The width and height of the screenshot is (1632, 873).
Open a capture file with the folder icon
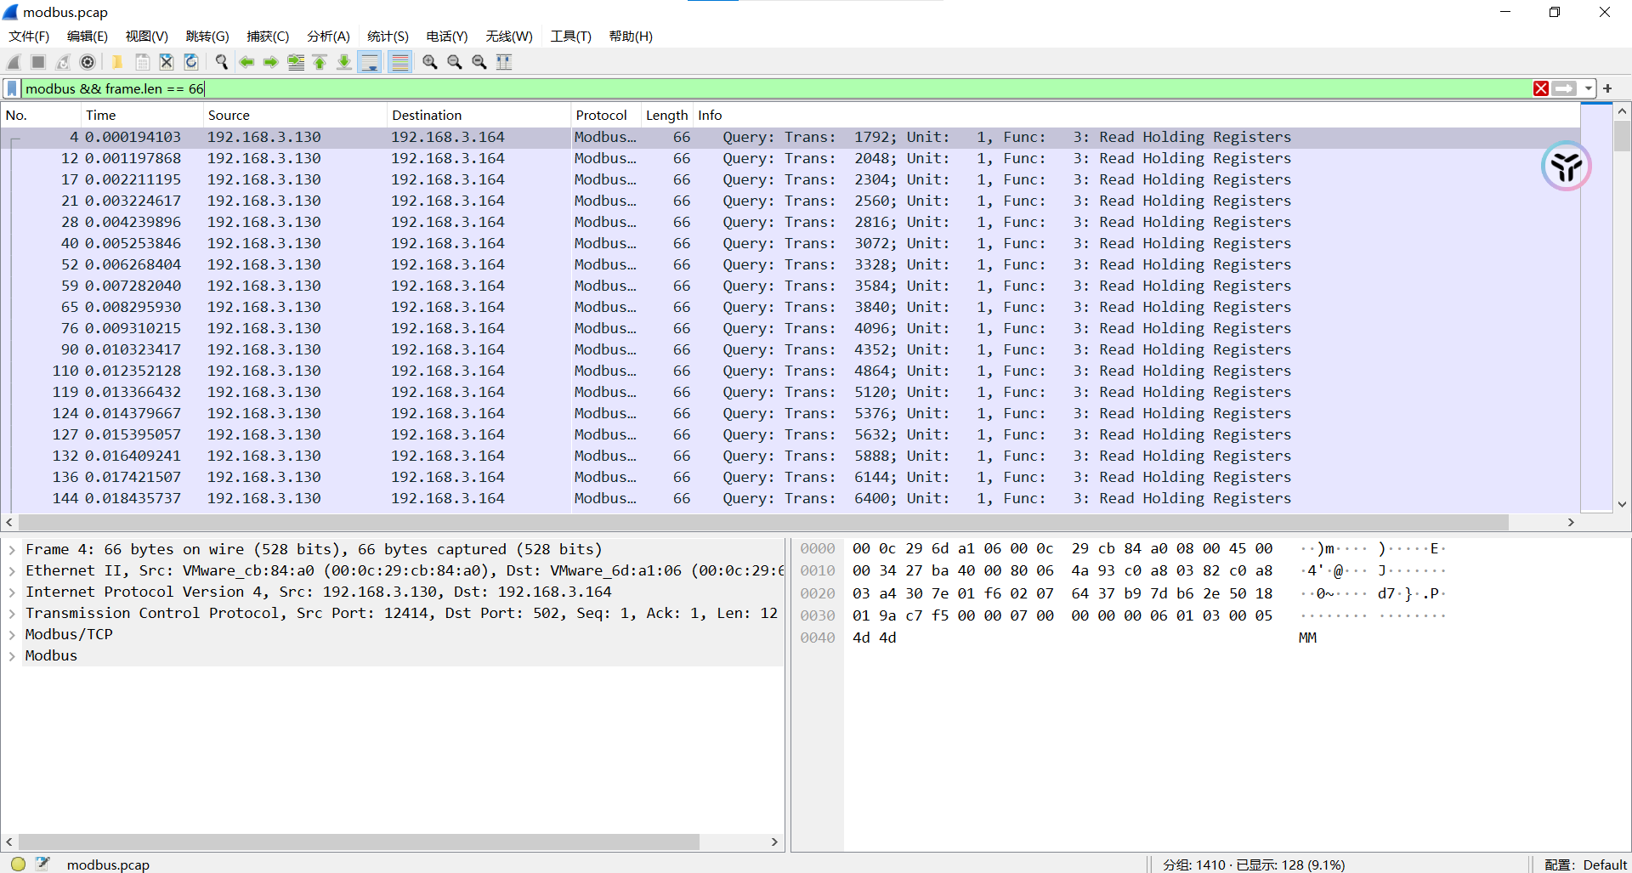coord(117,62)
